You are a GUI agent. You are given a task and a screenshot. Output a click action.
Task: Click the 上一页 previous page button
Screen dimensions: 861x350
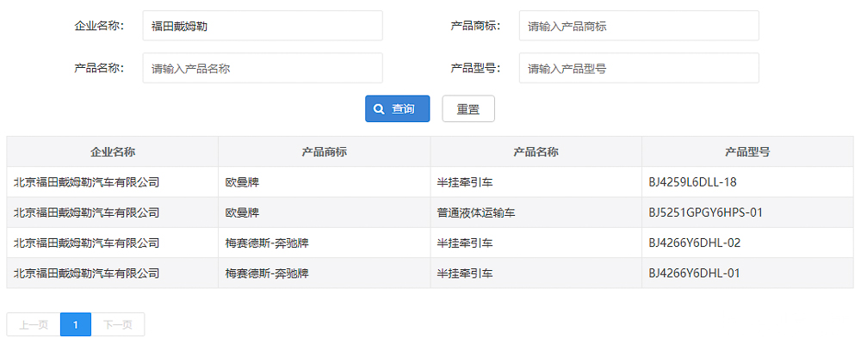pos(34,325)
